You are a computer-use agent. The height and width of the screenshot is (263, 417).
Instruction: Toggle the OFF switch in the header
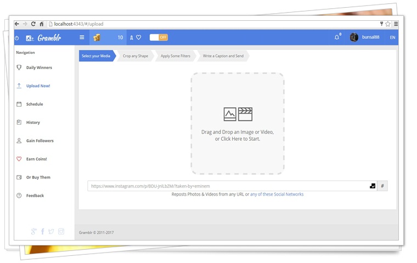[x=159, y=37]
